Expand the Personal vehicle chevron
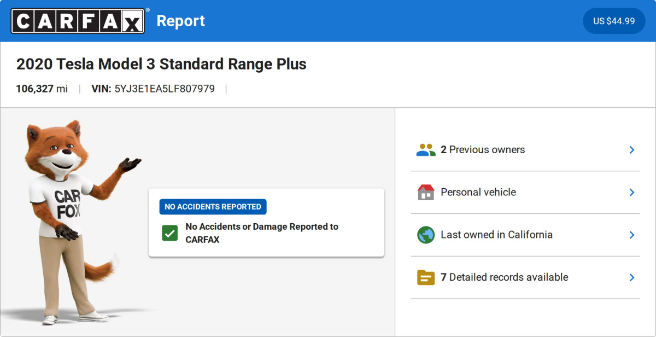 point(631,192)
